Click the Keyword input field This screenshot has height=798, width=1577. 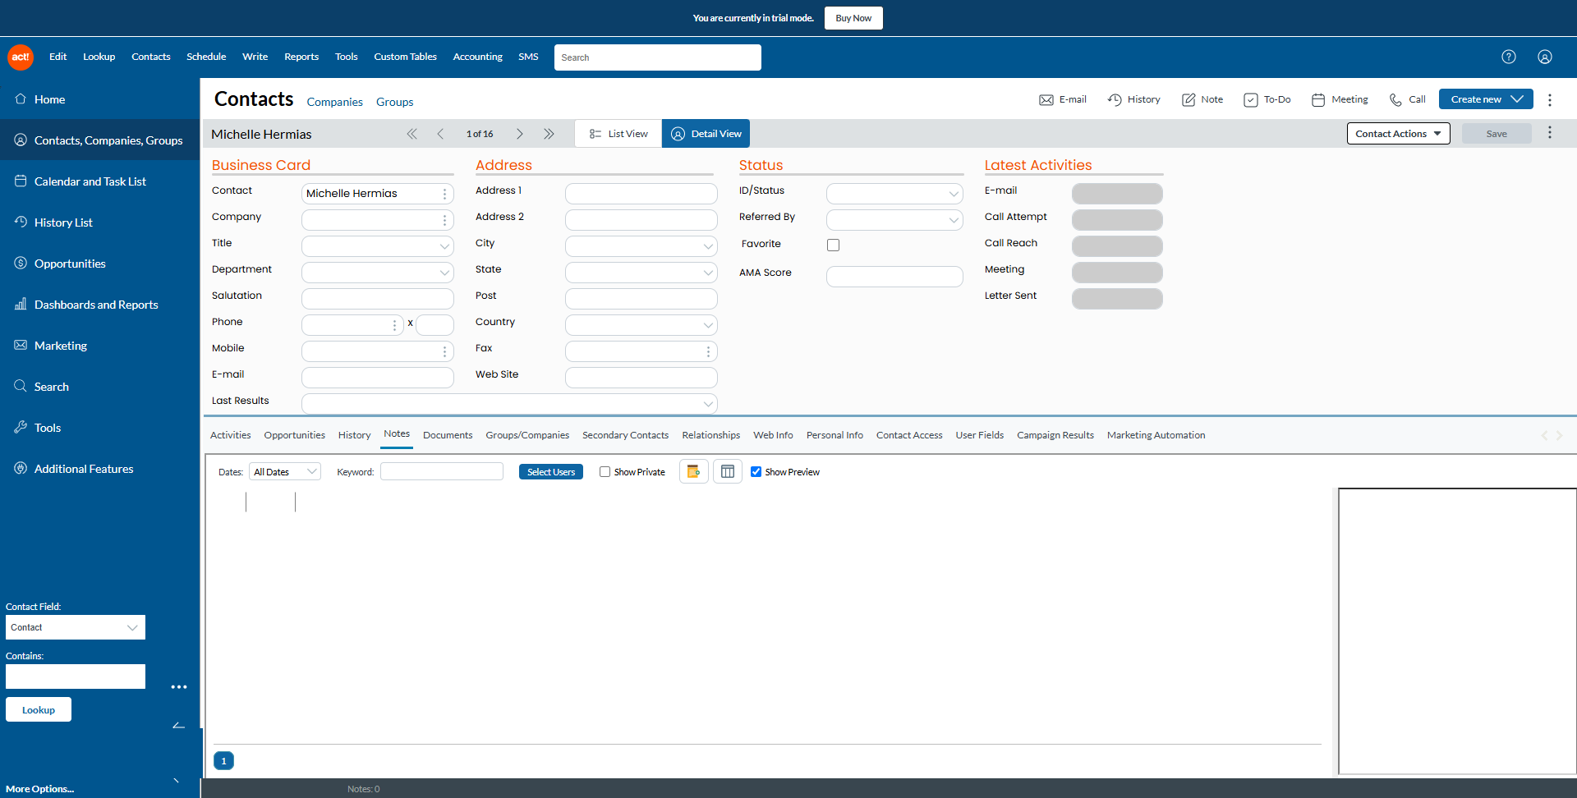point(441,472)
